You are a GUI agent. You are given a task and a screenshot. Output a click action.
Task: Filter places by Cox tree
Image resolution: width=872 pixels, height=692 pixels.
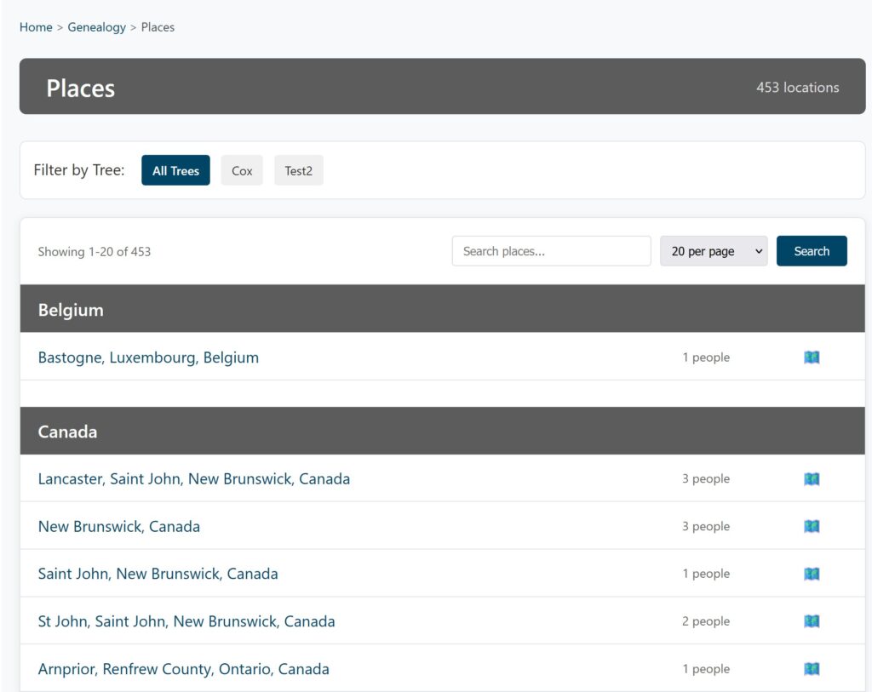(x=242, y=170)
